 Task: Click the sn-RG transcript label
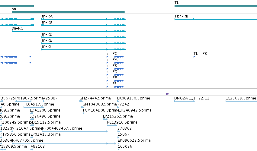[x=18, y=28]
